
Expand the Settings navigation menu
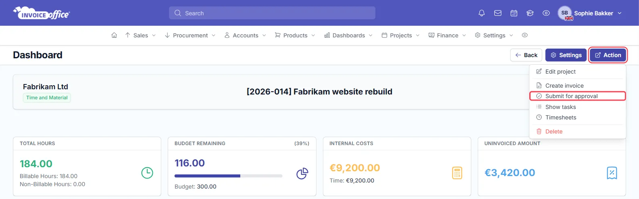click(494, 35)
